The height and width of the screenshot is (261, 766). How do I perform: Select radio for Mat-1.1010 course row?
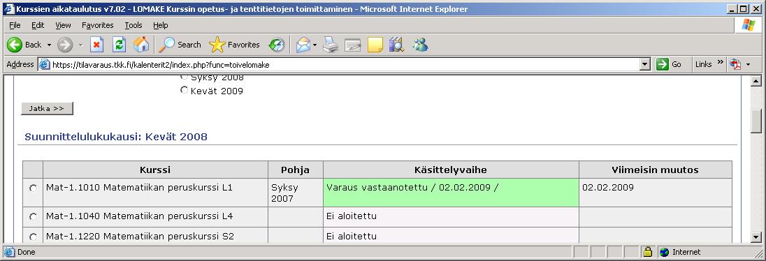click(33, 188)
